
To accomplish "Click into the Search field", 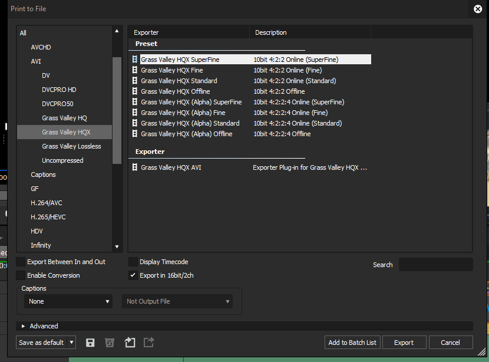I will pyautogui.click(x=435, y=265).
